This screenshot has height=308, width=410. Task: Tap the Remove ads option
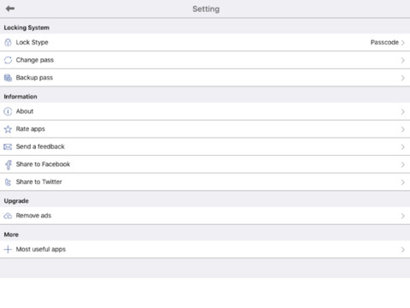point(205,216)
